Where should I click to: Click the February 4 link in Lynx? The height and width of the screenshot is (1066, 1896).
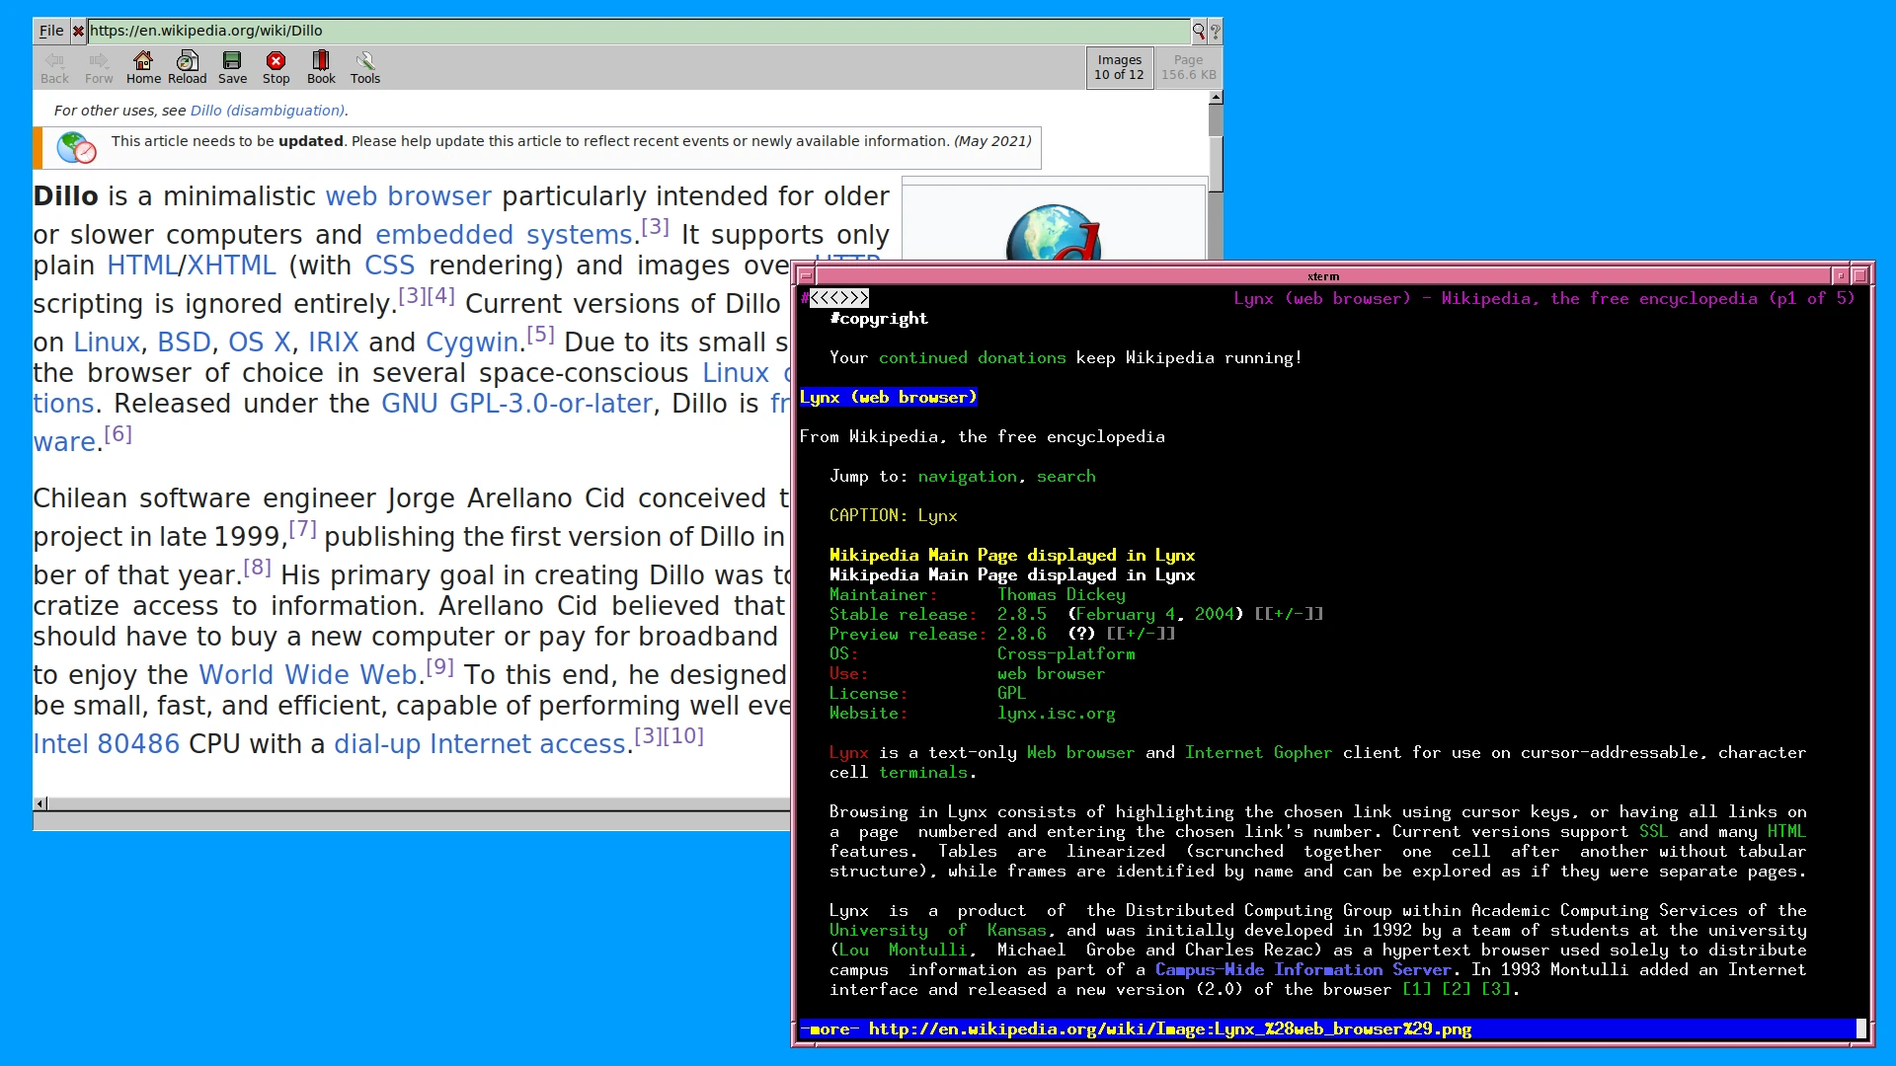tap(1126, 614)
